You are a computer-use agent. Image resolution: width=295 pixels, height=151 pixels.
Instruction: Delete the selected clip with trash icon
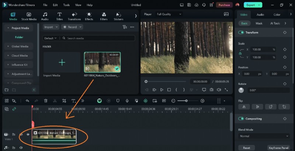coord(46,101)
